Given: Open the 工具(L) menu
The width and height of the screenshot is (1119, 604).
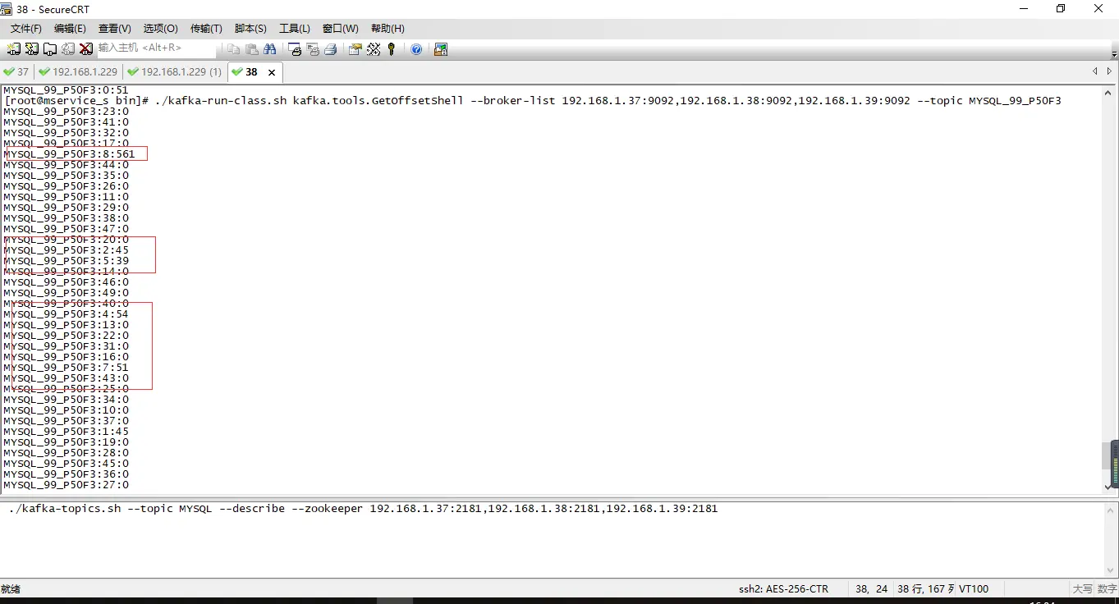Looking at the screenshot, I should pos(295,29).
